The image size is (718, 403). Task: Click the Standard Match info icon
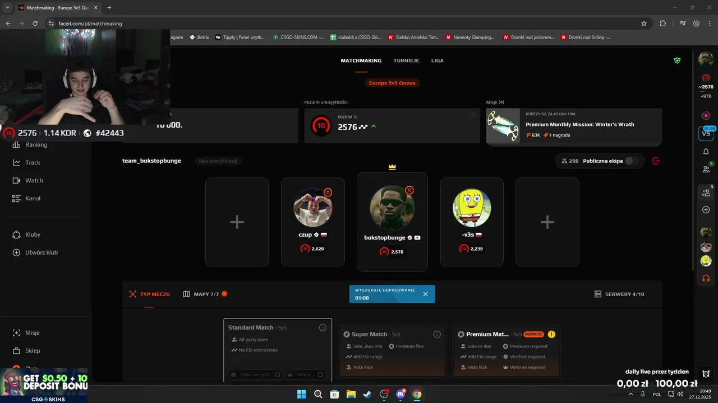323,327
